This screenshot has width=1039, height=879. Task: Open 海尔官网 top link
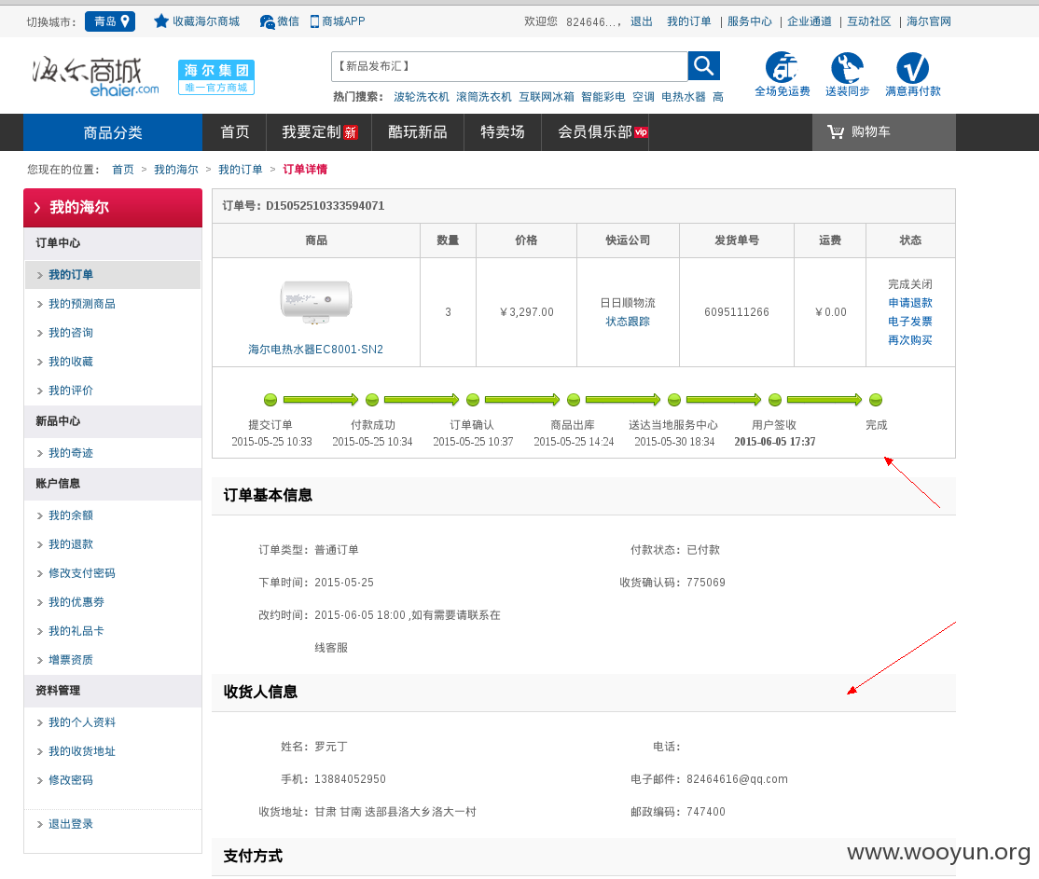[x=928, y=21]
